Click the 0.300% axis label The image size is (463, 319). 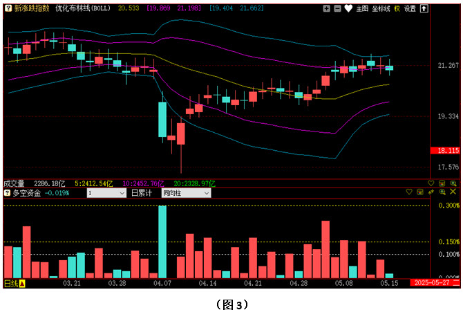point(449,206)
